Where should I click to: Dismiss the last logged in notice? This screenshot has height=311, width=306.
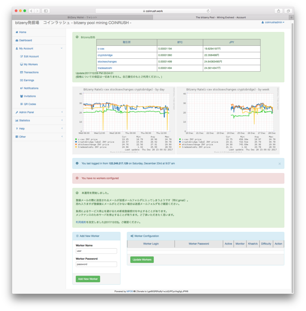pos(280,164)
